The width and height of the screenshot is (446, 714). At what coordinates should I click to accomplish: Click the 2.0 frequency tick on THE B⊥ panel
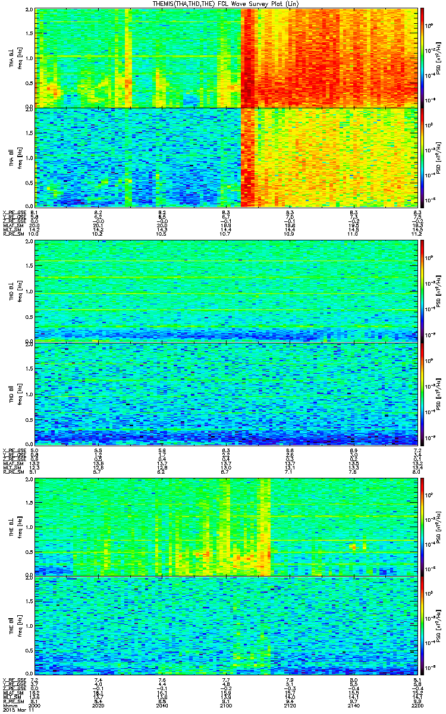[x=29, y=478]
